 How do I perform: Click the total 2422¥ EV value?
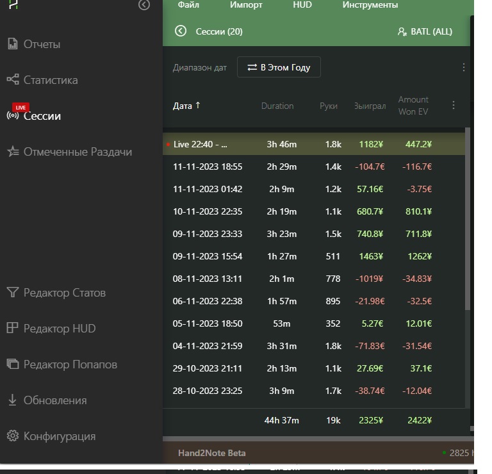pyautogui.click(x=420, y=420)
